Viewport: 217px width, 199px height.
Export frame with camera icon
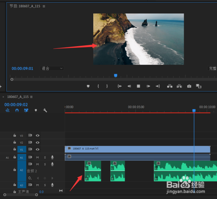pos(189,86)
